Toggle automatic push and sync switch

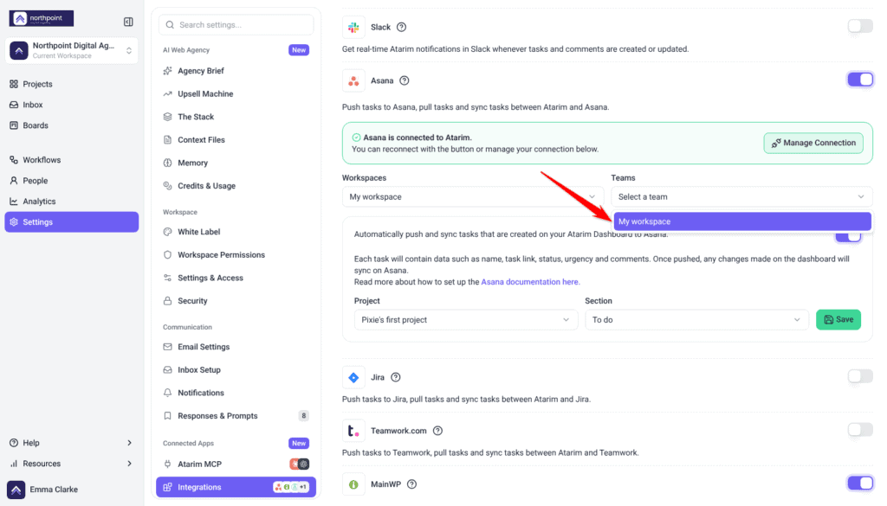coord(848,237)
